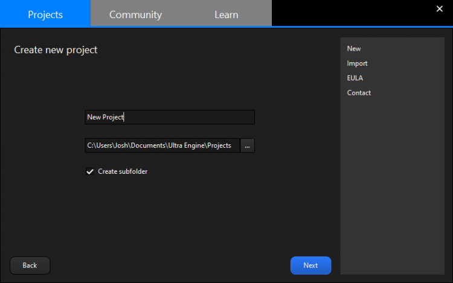This screenshot has height=283, width=453.
Task: Toggle the Create subfolder checkbox
Action: click(90, 171)
